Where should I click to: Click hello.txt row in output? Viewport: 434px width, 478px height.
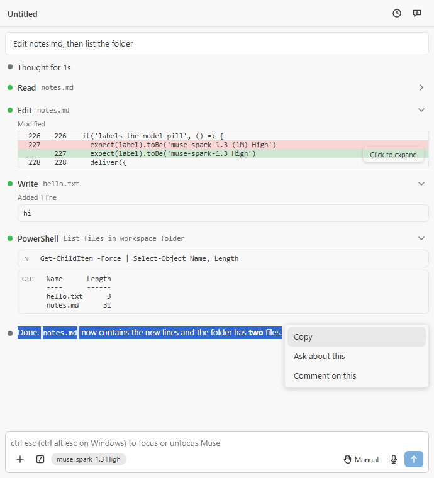click(x=79, y=296)
